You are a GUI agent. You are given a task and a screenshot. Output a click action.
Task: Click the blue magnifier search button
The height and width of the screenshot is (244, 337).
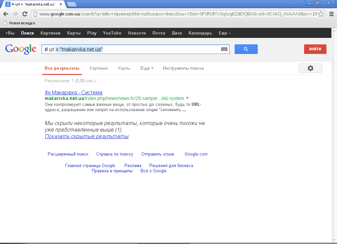pyautogui.click(x=246, y=49)
